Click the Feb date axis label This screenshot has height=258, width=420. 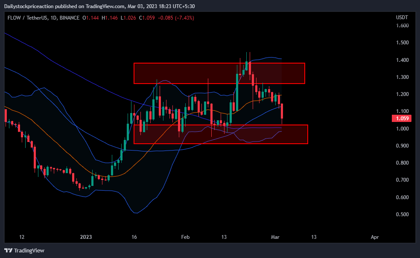[185, 237]
